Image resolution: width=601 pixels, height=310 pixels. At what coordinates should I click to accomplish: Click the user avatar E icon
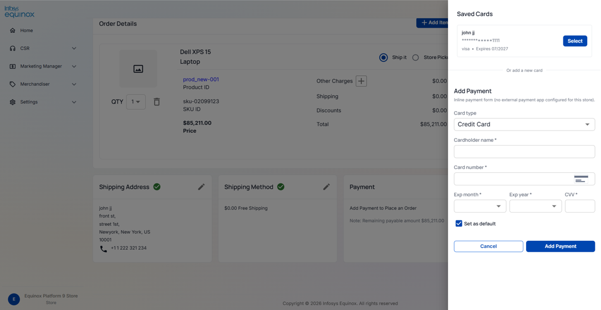tap(14, 299)
